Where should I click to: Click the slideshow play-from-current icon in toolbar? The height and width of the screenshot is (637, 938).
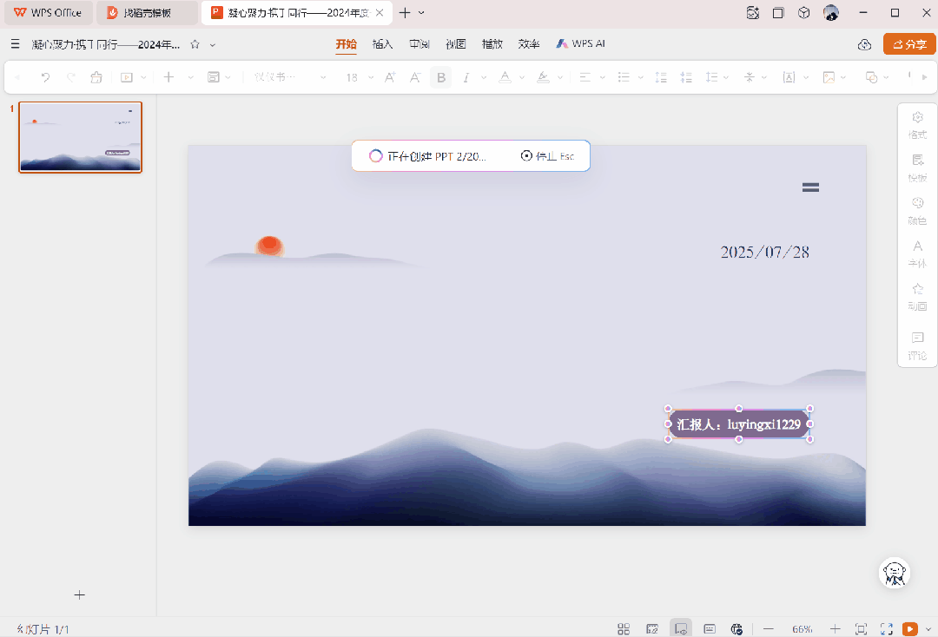pos(126,77)
